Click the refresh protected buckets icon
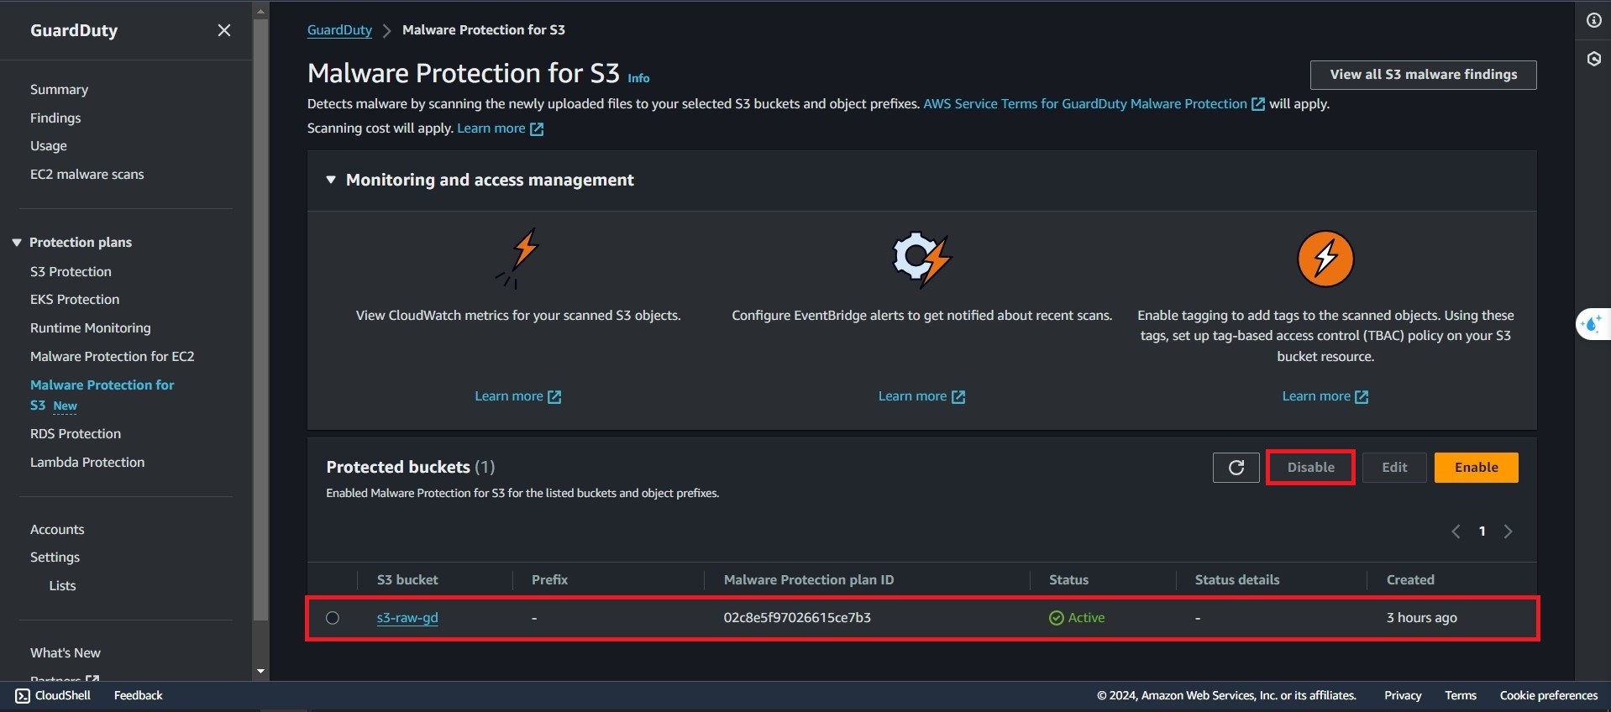 (1236, 468)
